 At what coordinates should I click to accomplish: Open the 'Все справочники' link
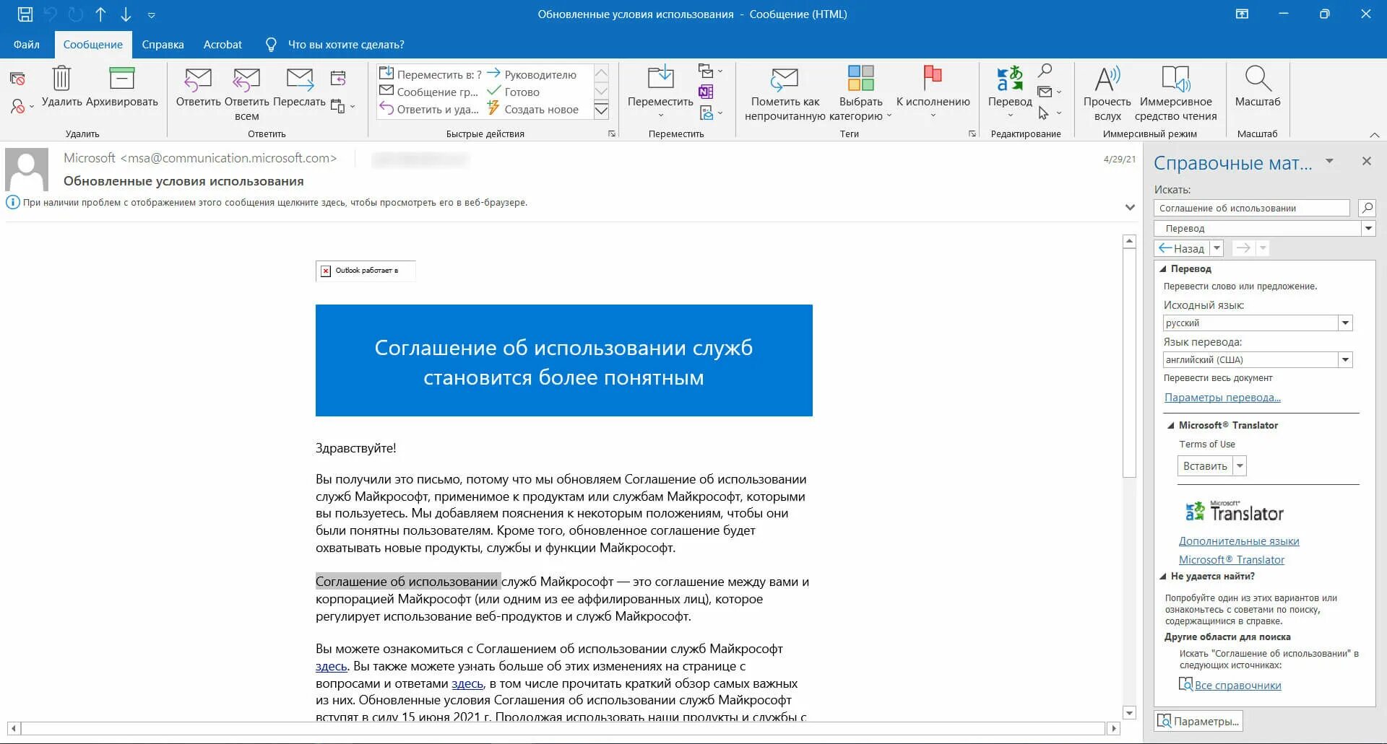coord(1237,686)
